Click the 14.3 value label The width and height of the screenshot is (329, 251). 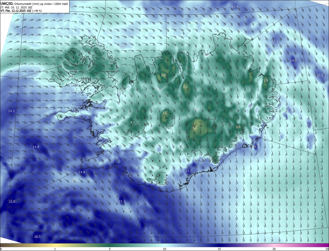pos(11,111)
